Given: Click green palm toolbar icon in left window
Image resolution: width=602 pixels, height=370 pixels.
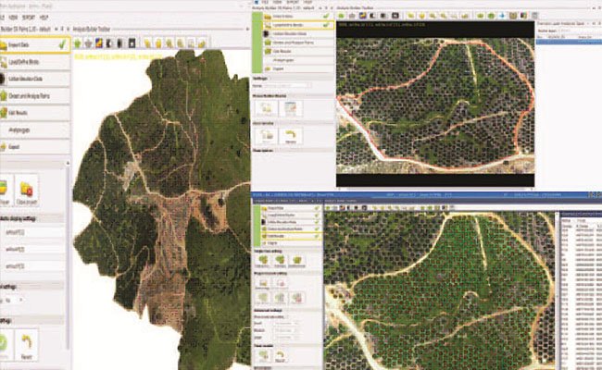Looking at the screenshot, I should 78,43.
